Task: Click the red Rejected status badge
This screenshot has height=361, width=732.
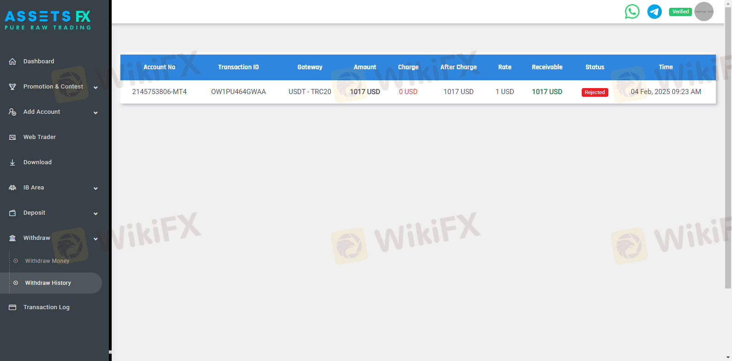Action: [x=595, y=92]
